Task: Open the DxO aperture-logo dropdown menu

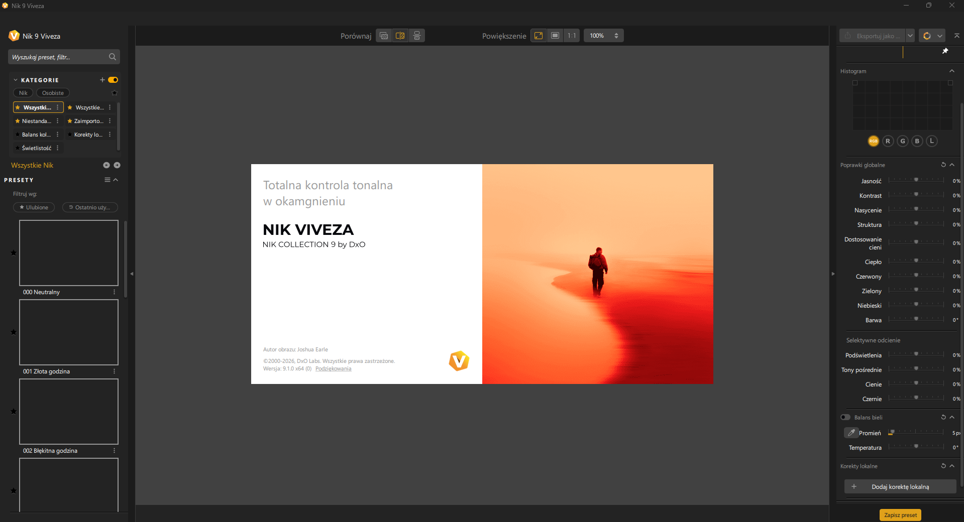Action: pos(932,36)
